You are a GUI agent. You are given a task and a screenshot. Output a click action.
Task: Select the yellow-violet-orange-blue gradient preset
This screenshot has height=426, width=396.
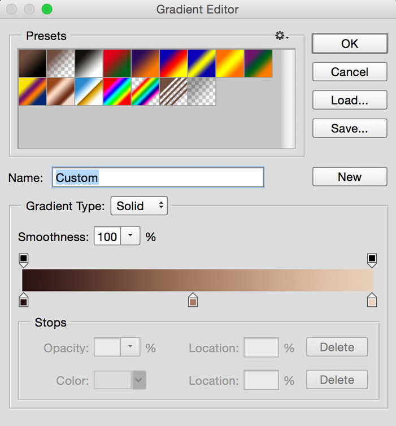pos(32,92)
